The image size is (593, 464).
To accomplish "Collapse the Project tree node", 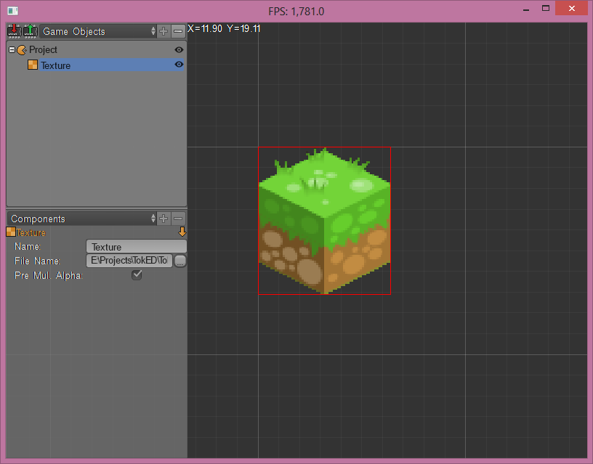I will coord(12,49).
